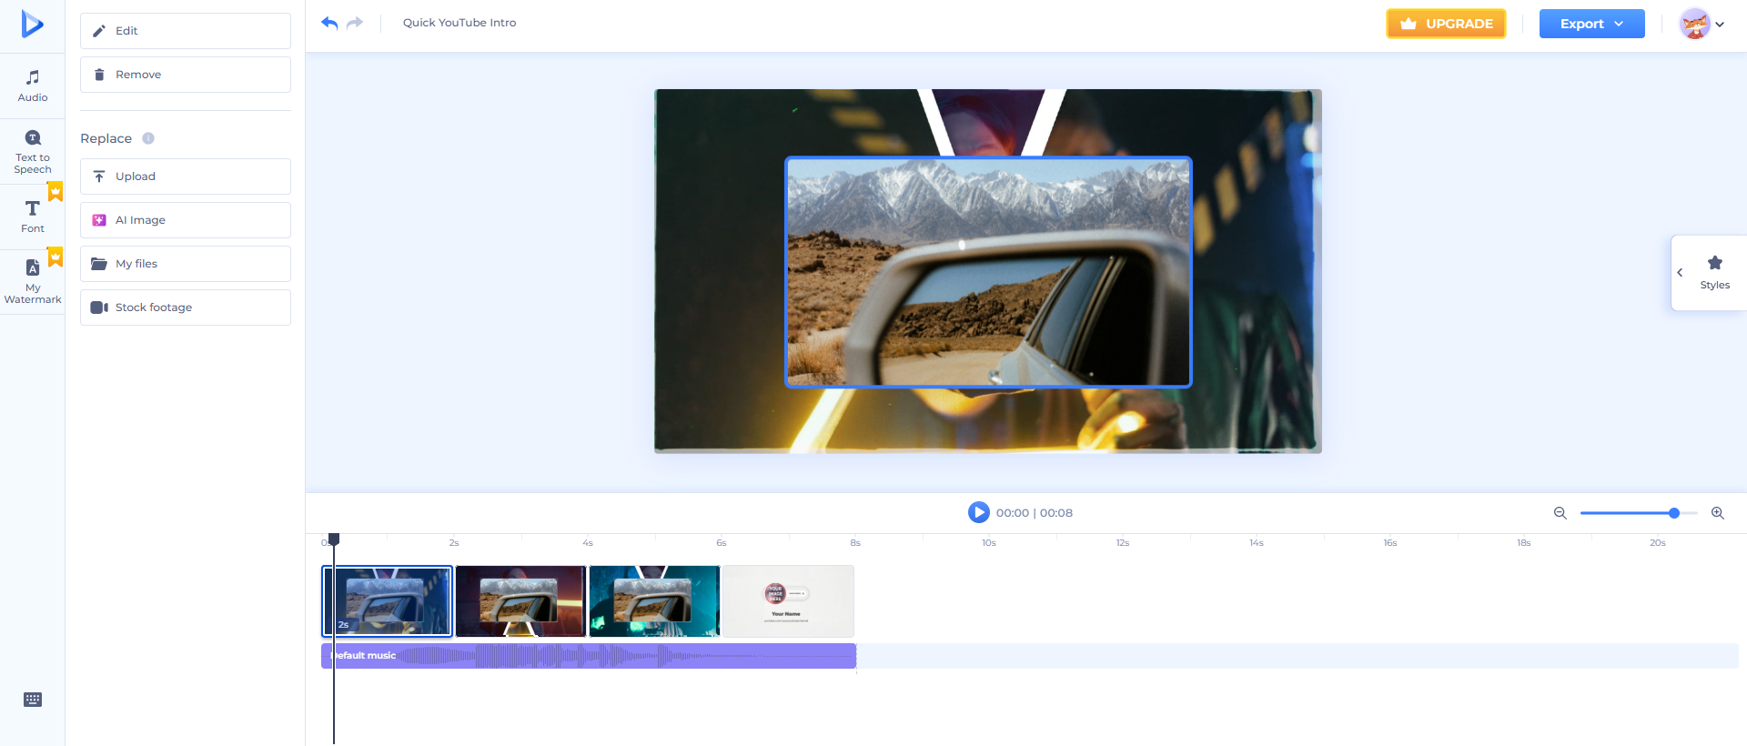The image size is (1747, 746).
Task: Select the Default music audio track
Action: pyautogui.click(x=589, y=656)
